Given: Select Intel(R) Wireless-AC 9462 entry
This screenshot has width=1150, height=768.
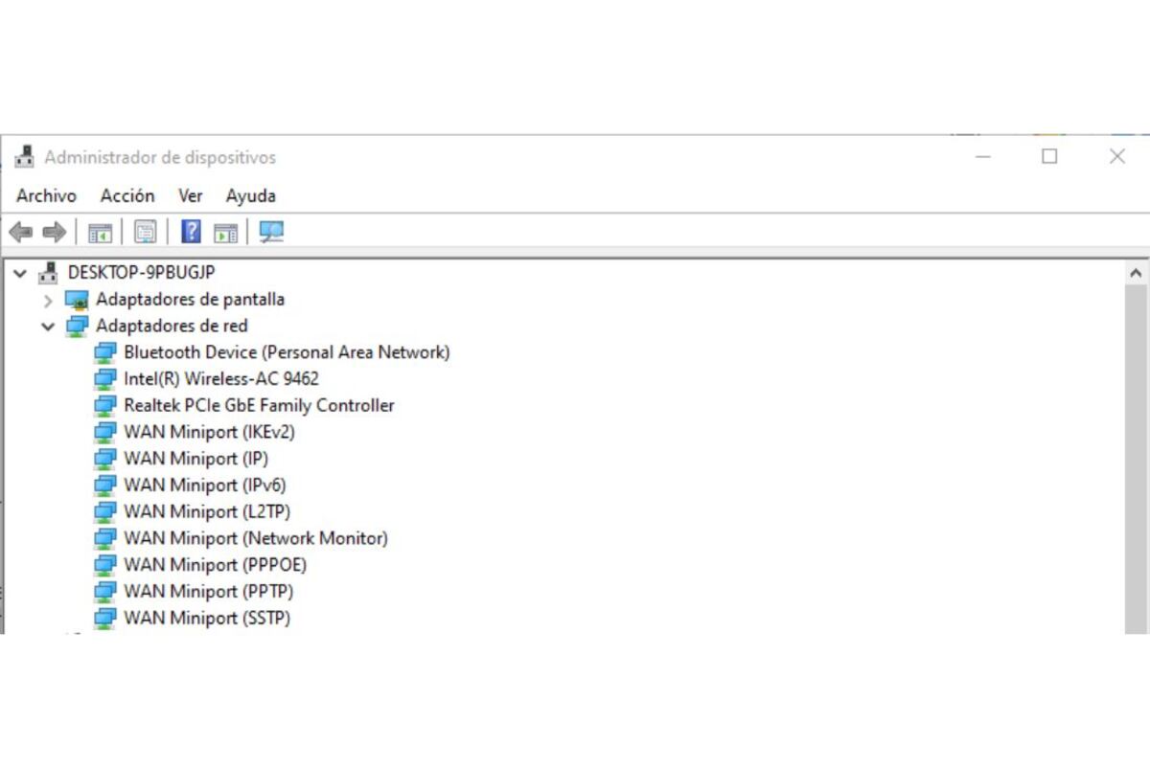Looking at the screenshot, I should coord(221,379).
